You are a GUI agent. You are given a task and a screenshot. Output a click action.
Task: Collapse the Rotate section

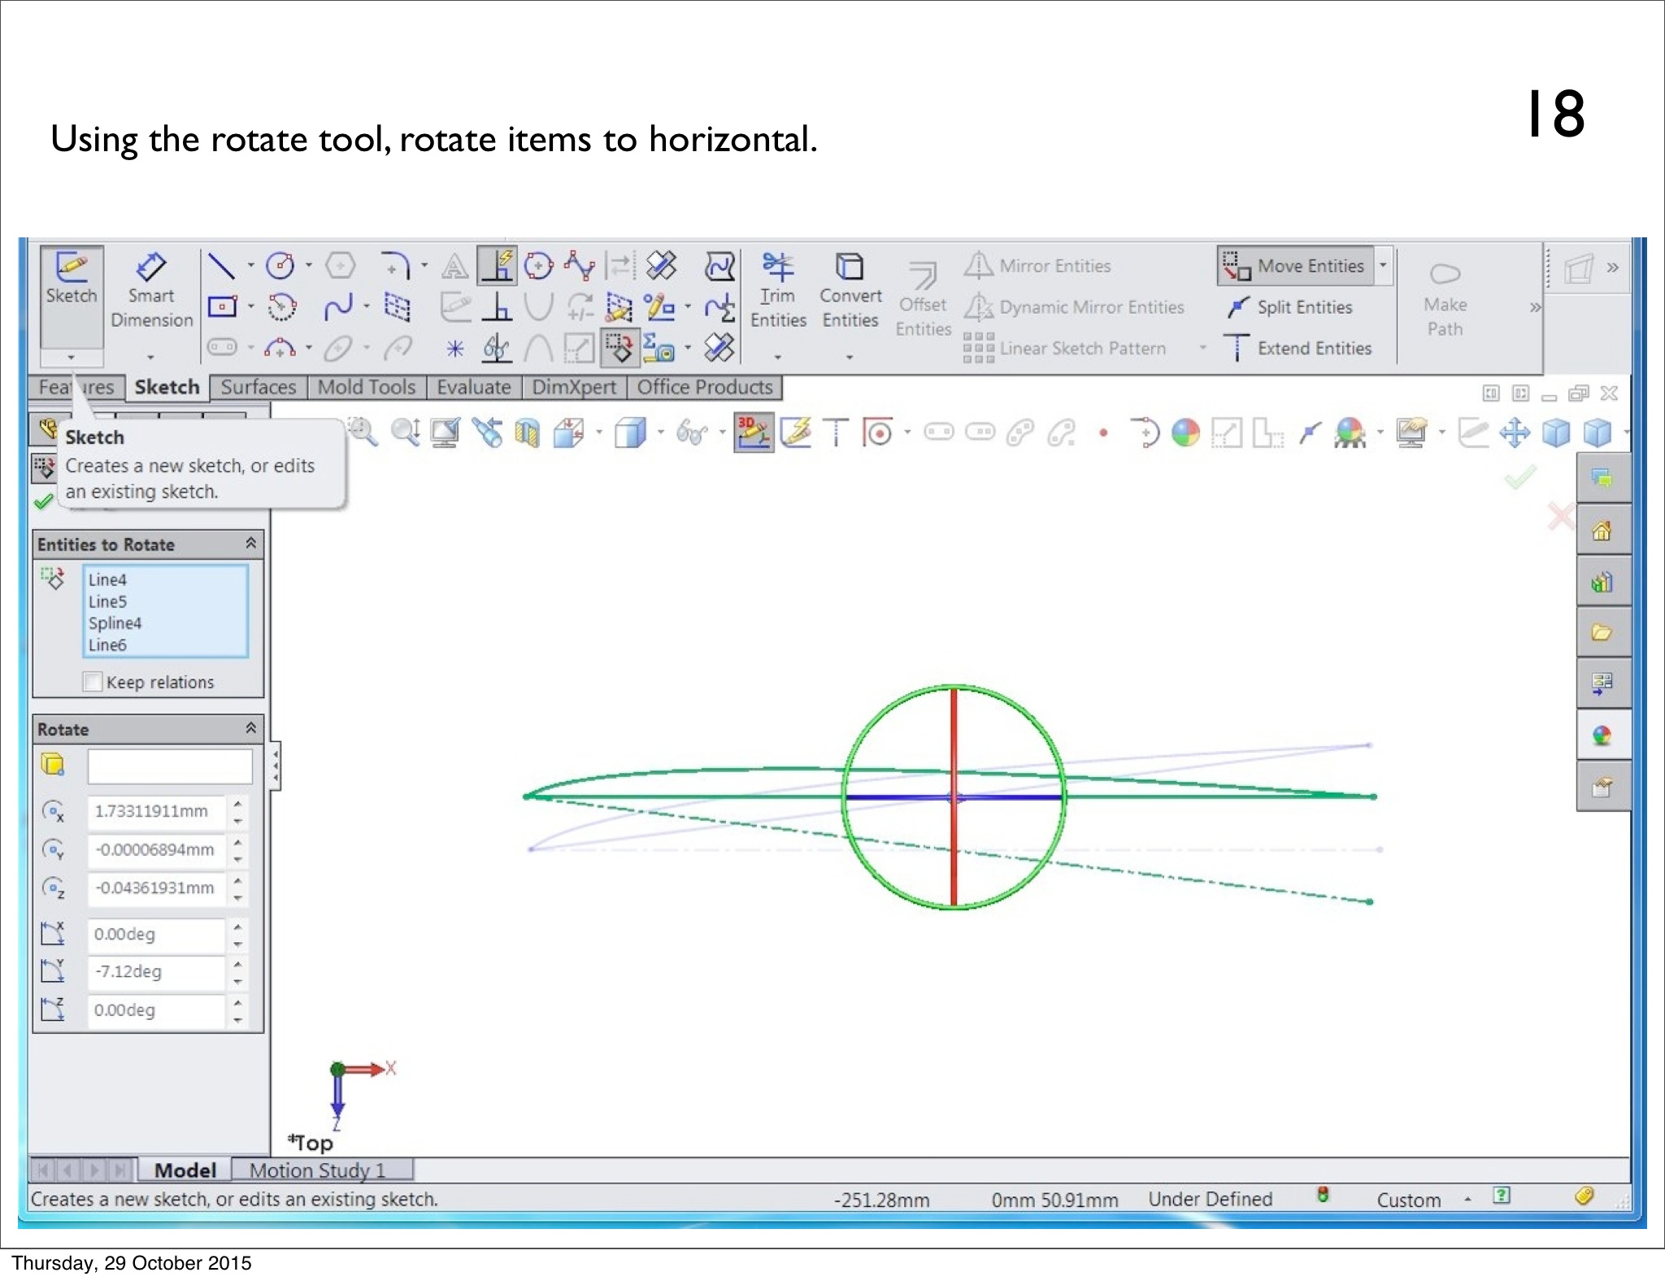click(x=251, y=728)
